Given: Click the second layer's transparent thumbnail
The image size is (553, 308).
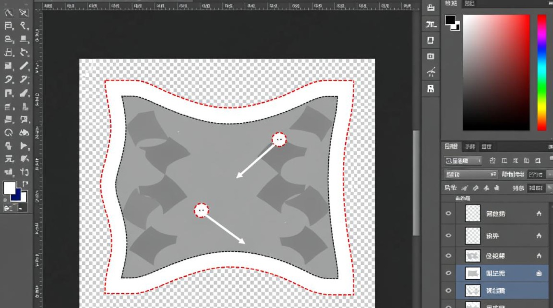Looking at the screenshot, I should click(x=473, y=236).
